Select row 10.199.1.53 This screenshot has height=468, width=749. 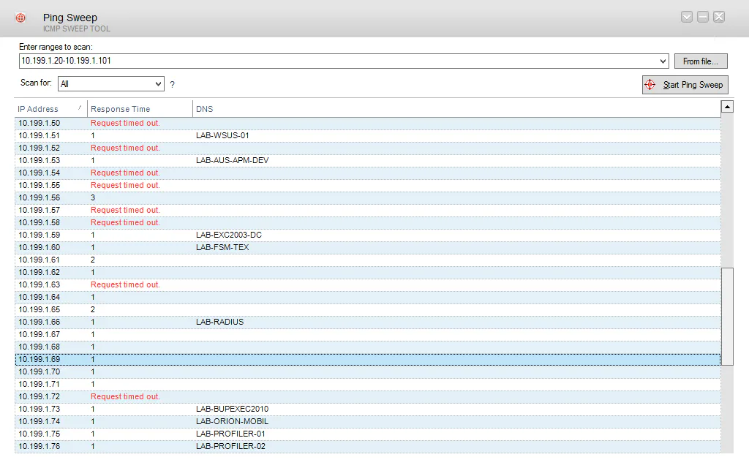click(367, 160)
